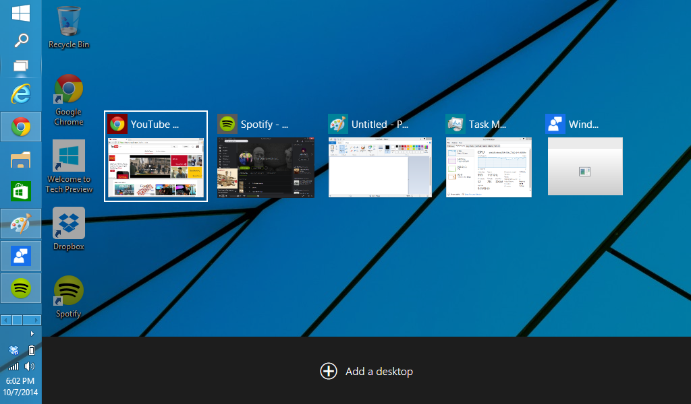This screenshot has width=691, height=404.
Task: Open the volume speaker tray icon
Action: click(30, 366)
